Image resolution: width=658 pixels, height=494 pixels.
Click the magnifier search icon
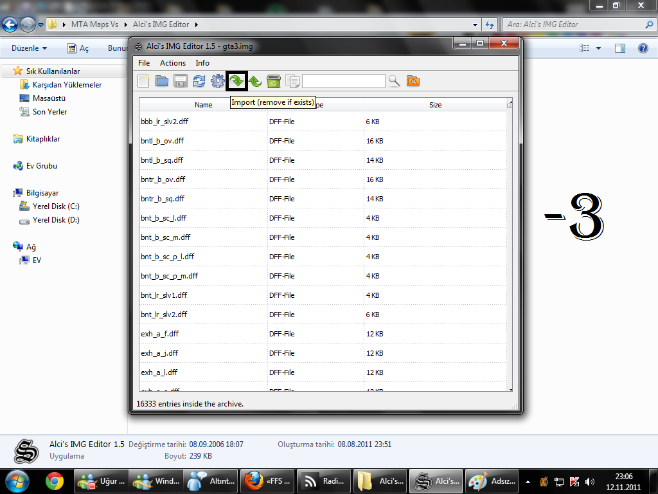pos(394,81)
